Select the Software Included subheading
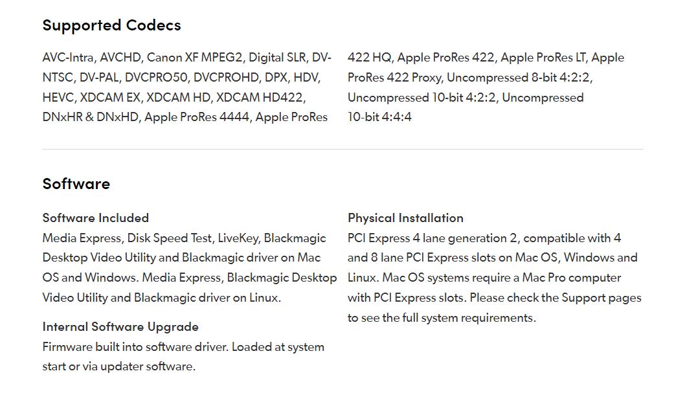 95,218
